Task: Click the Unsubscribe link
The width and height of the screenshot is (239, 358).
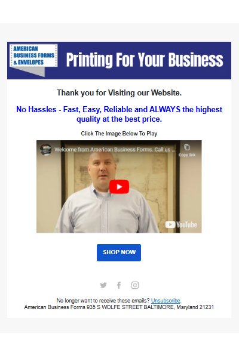Action: pyautogui.click(x=166, y=301)
